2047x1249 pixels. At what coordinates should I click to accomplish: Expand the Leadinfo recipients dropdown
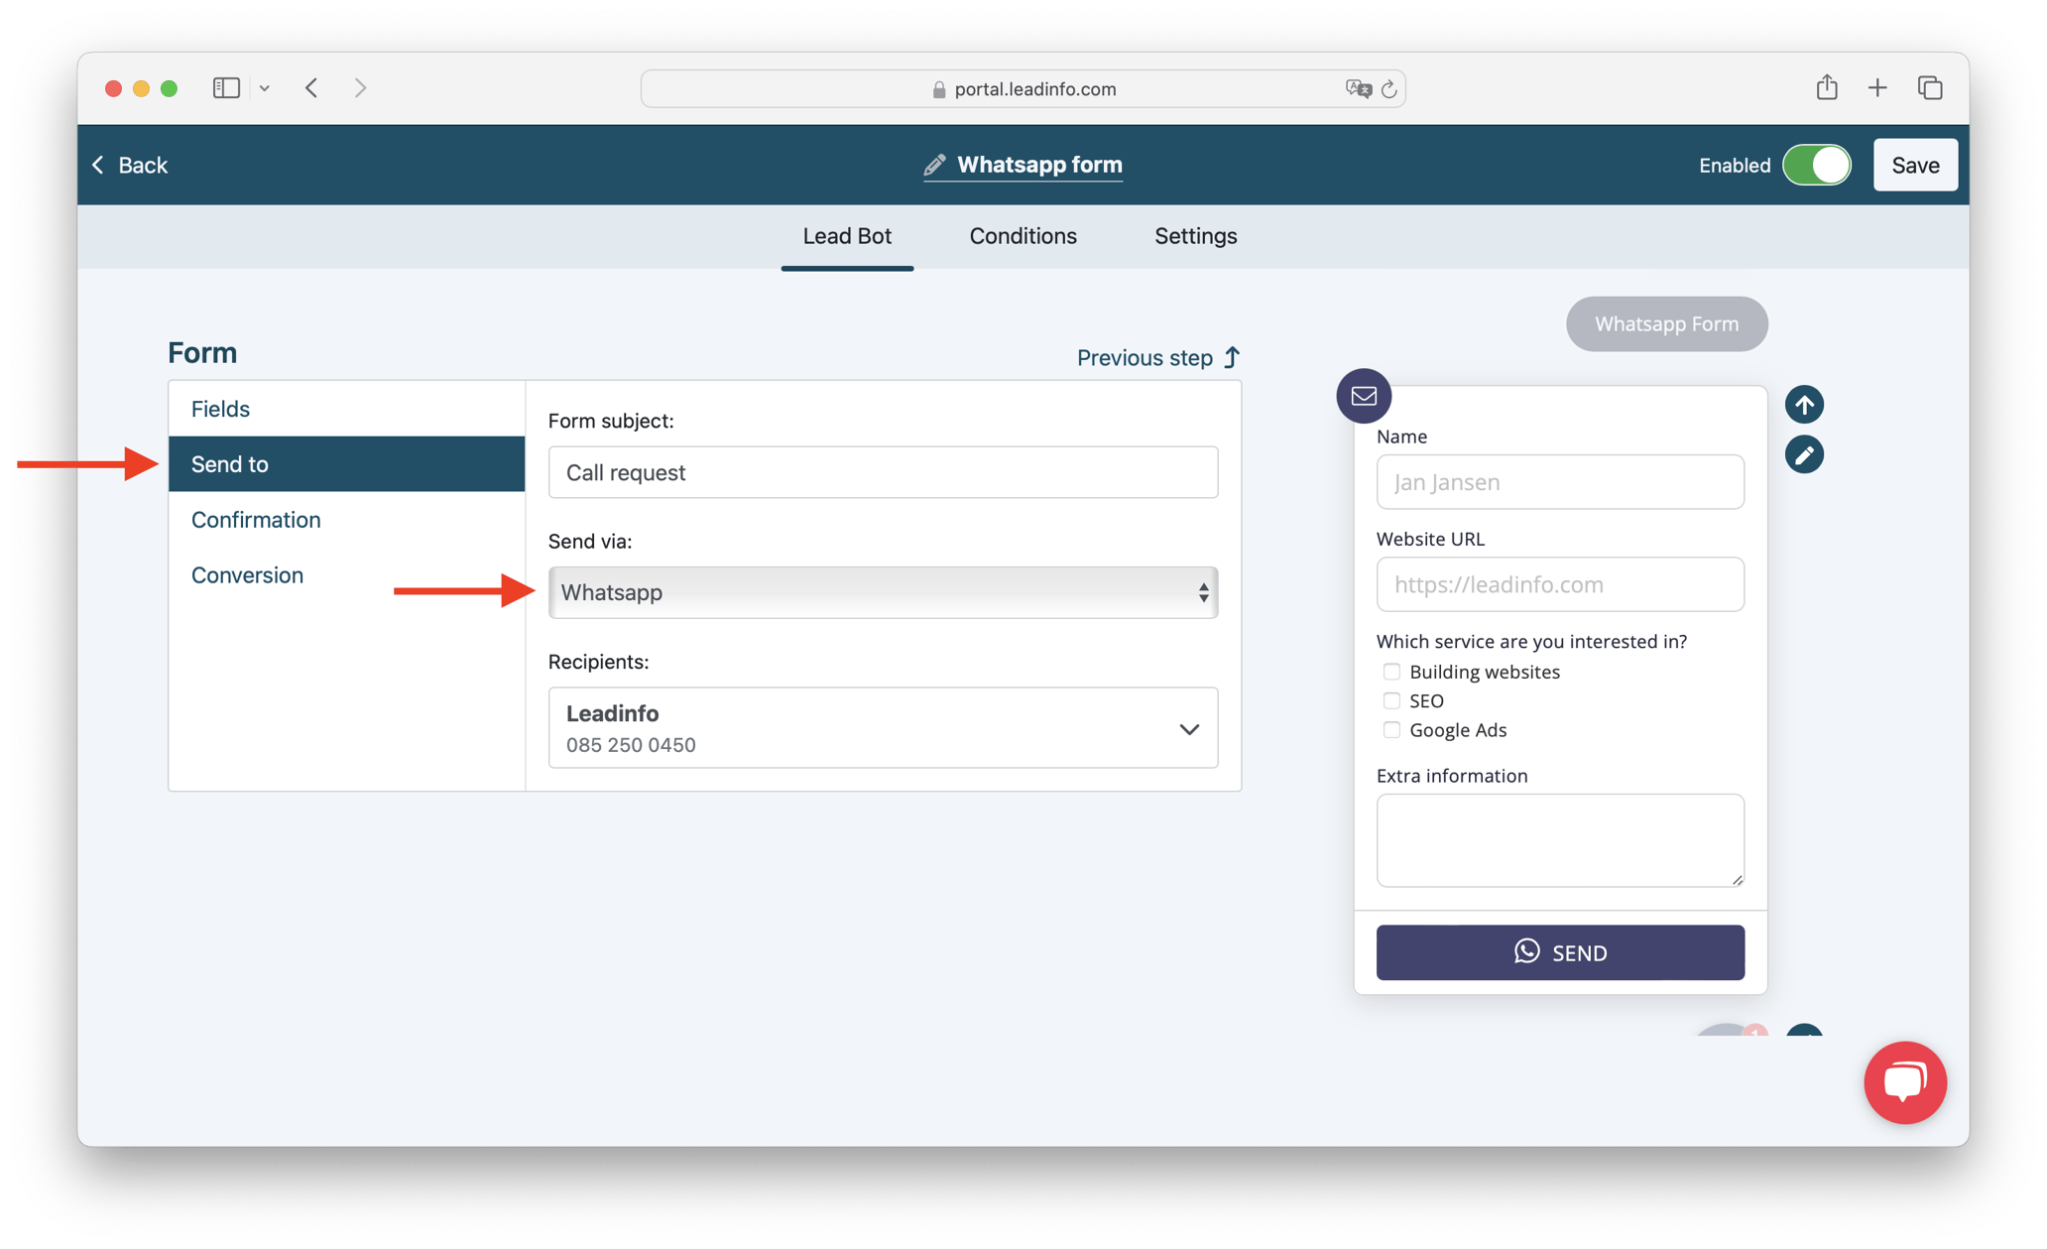(x=1188, y=728)
